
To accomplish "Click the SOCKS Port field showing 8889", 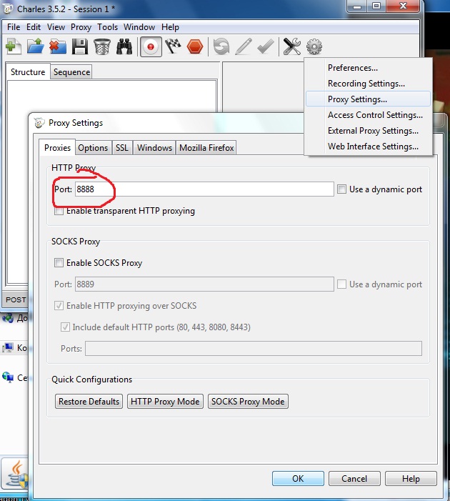I will point(204,284).
